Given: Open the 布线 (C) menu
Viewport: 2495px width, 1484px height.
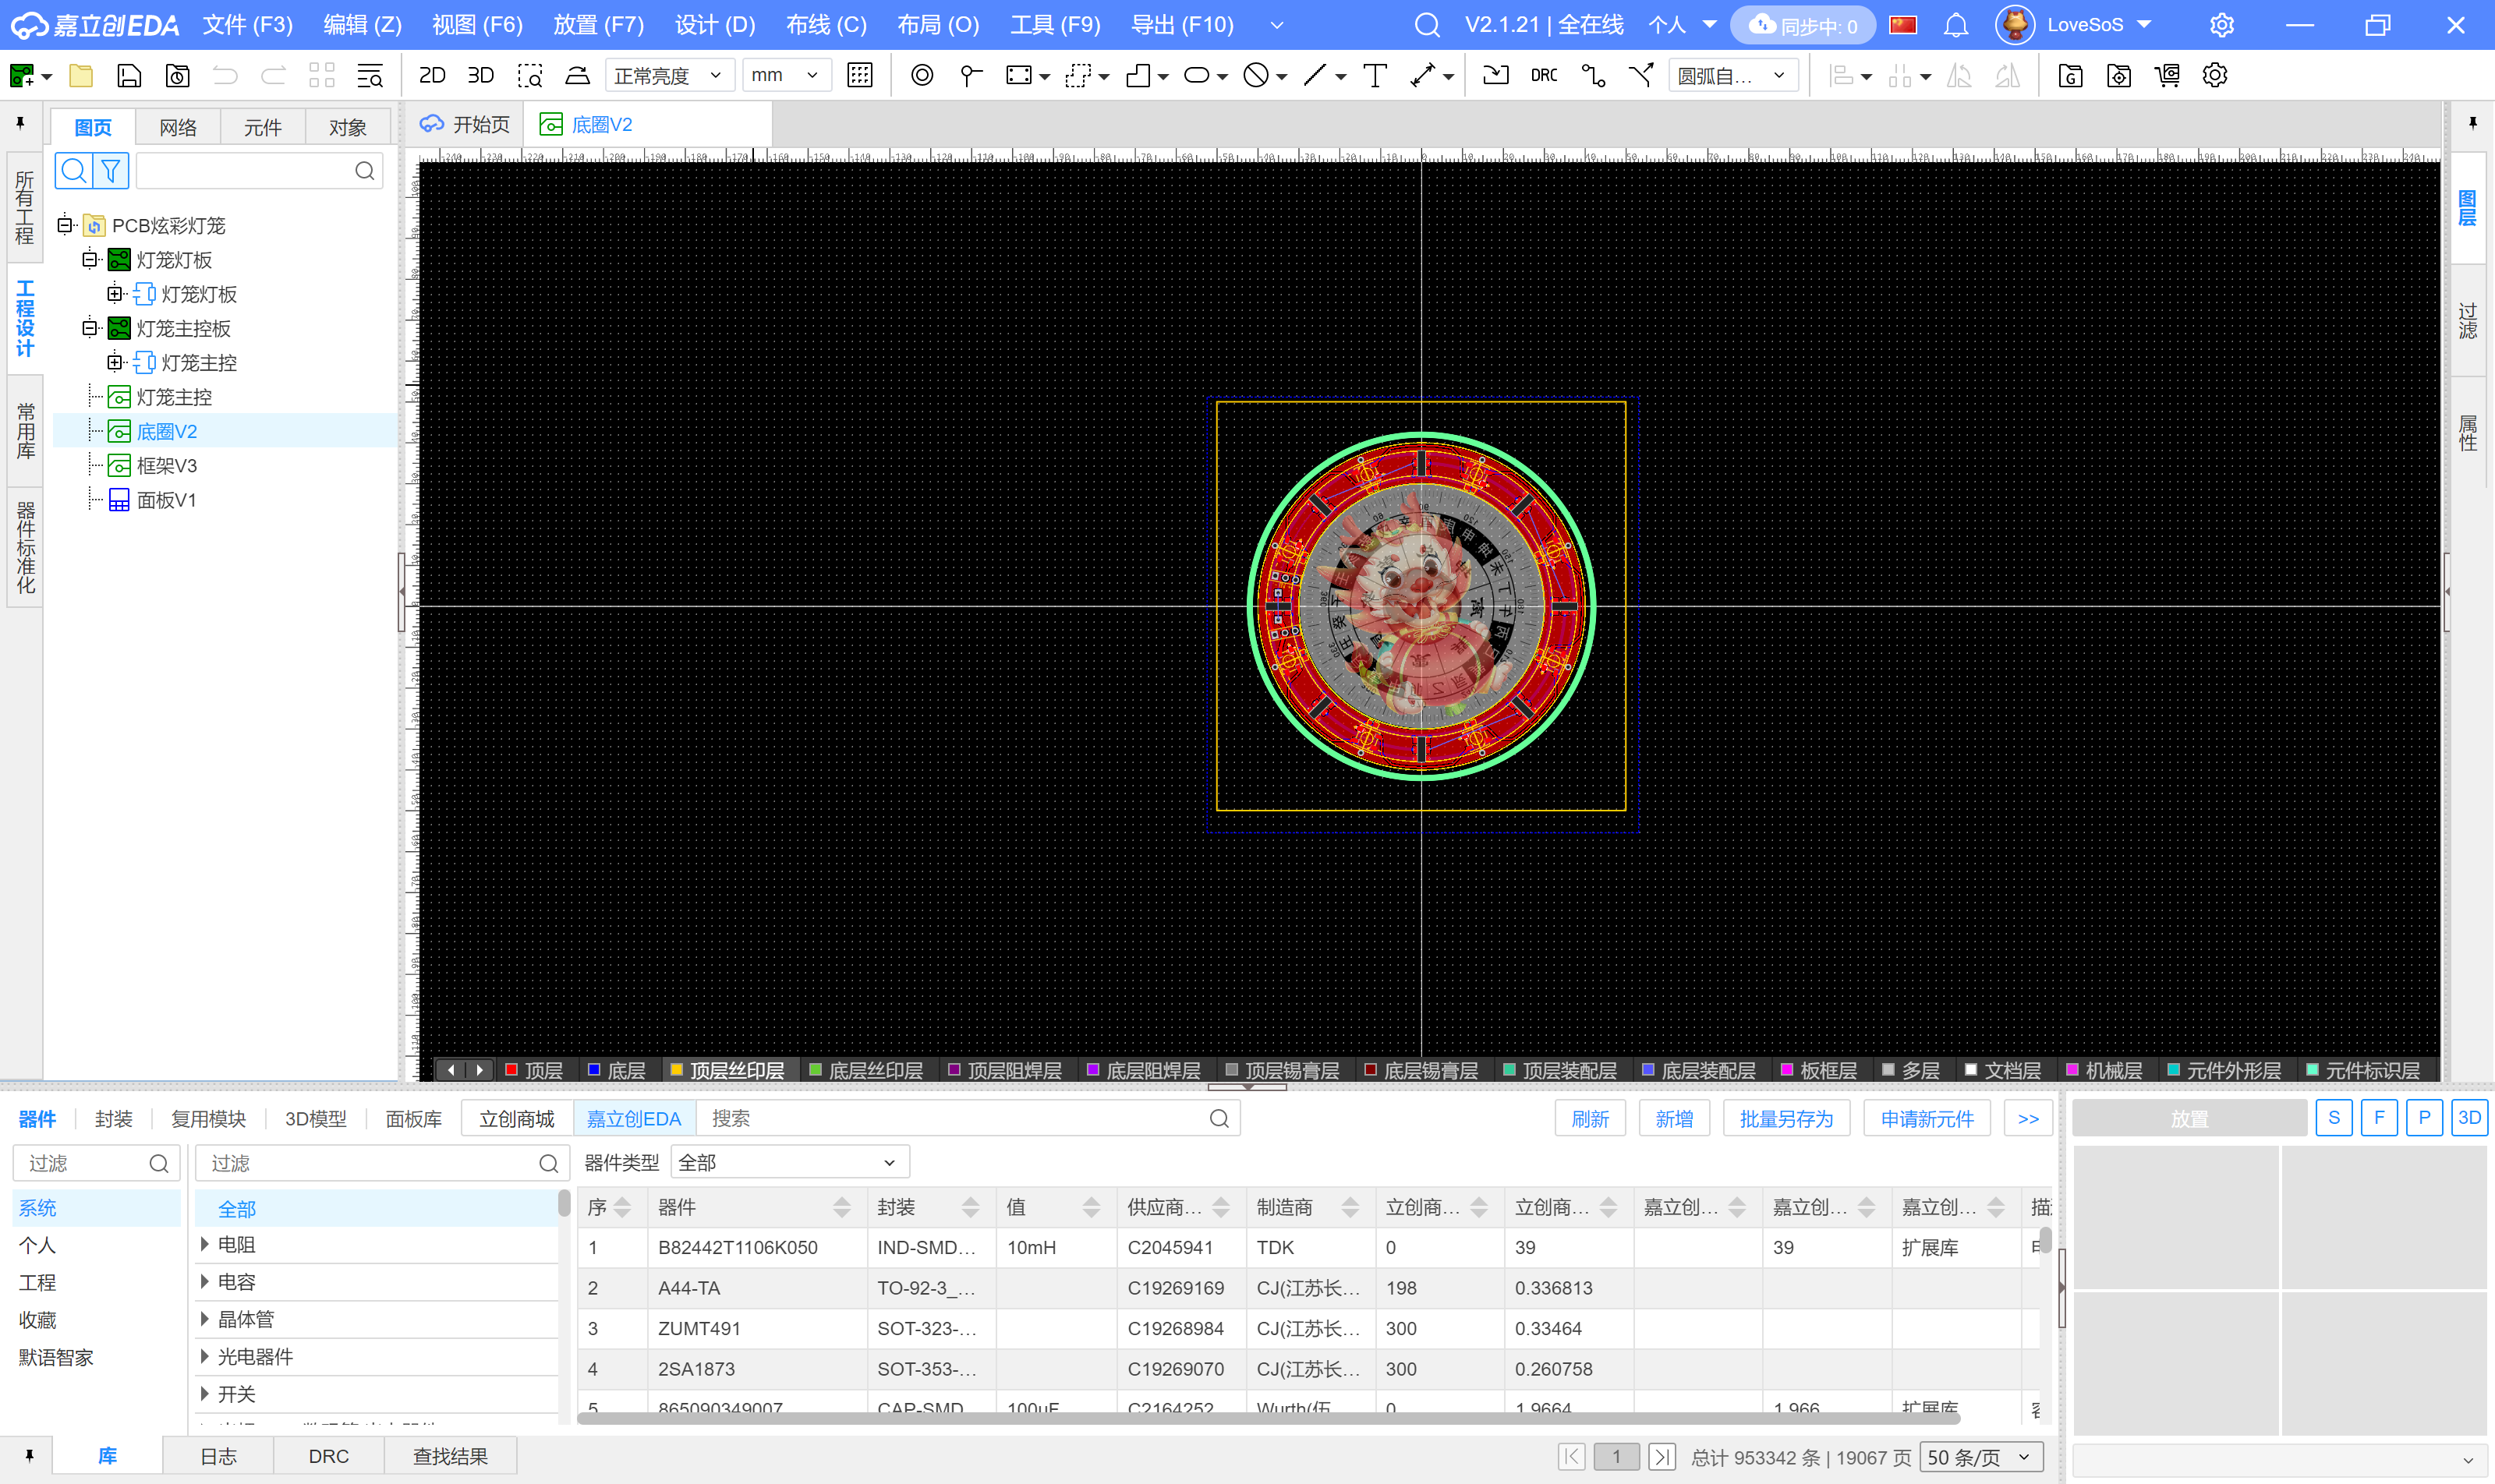Looking at the screenshot, I should click(x=826, y=25).
